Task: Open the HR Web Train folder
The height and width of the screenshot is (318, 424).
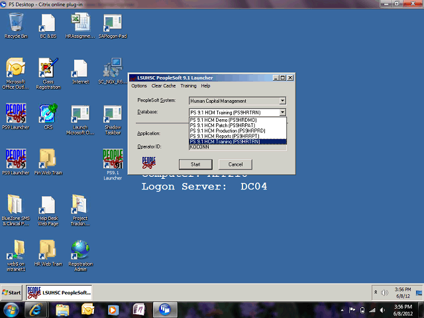Action: point(48,253)
